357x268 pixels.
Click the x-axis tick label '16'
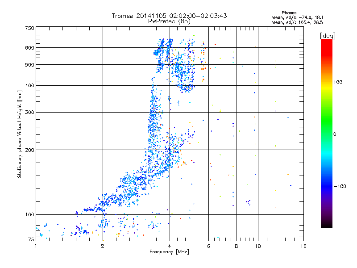tap(303, 246)
